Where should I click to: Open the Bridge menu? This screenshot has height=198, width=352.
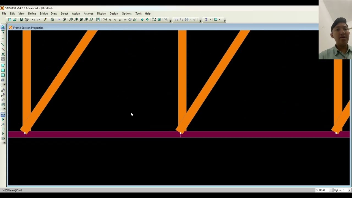pyautogui.click(x=44, y=13)
